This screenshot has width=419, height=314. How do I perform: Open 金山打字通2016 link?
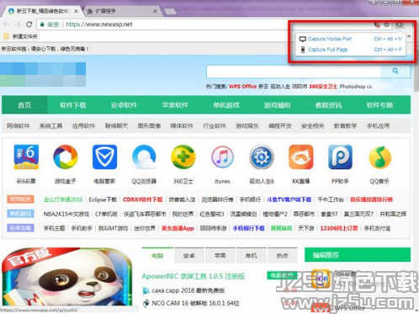(x=63, y=200)
